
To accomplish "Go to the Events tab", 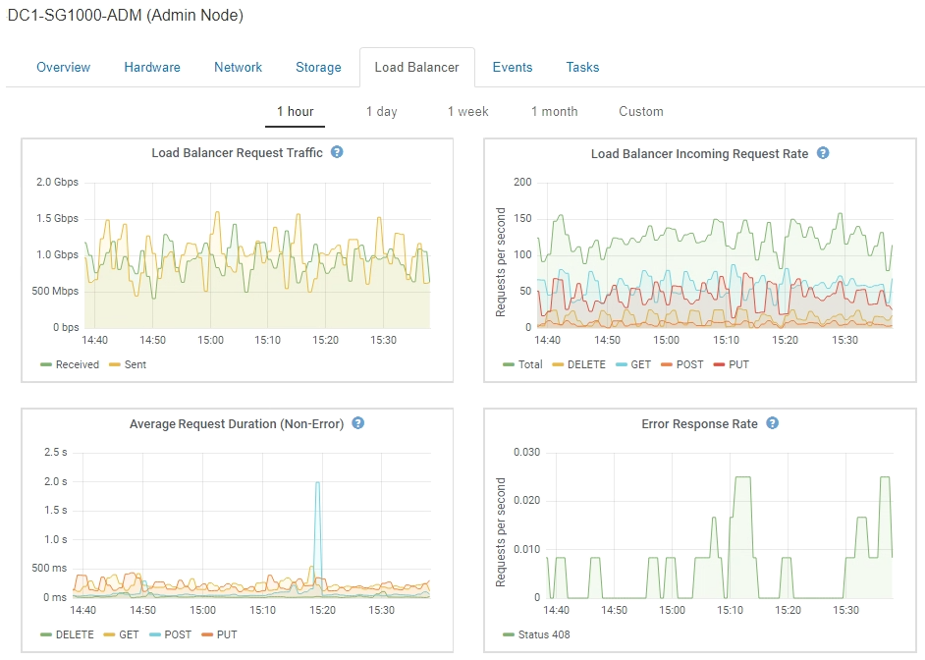I will tap(513, 68).
